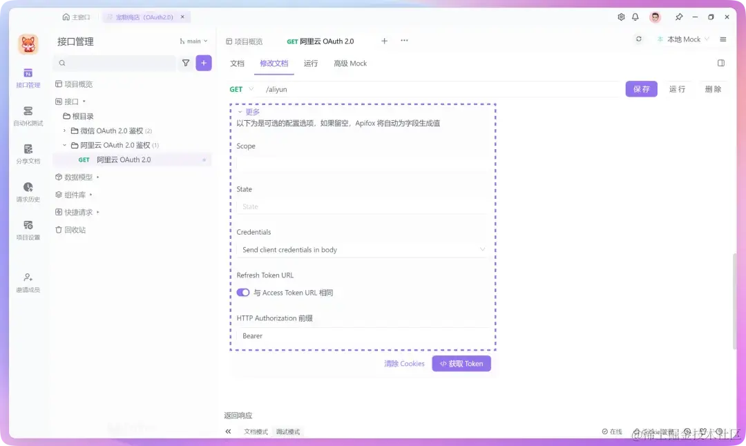Open the 分享文档 sidebar section
The height and width of the screenshot is (446, 746).
[28, 154]
